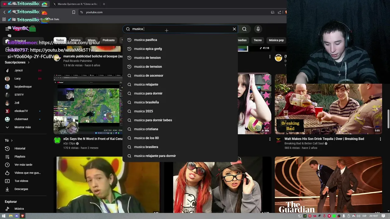Select the 'Tecno' filter chip
390x219 pixels.
258,40
